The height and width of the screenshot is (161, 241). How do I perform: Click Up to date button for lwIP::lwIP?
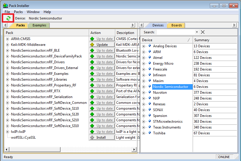coord(102,132)
